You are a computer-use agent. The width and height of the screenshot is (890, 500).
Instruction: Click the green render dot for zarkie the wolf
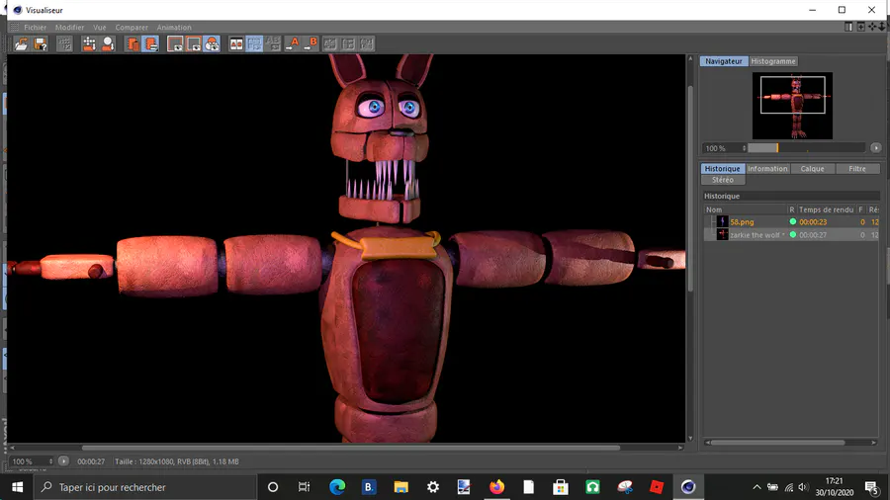coord(793,235)
